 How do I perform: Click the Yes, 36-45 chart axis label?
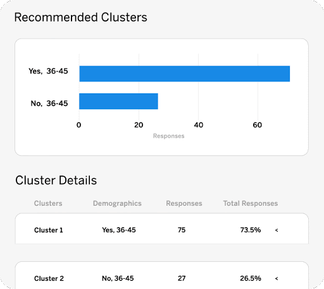(48, 71)
